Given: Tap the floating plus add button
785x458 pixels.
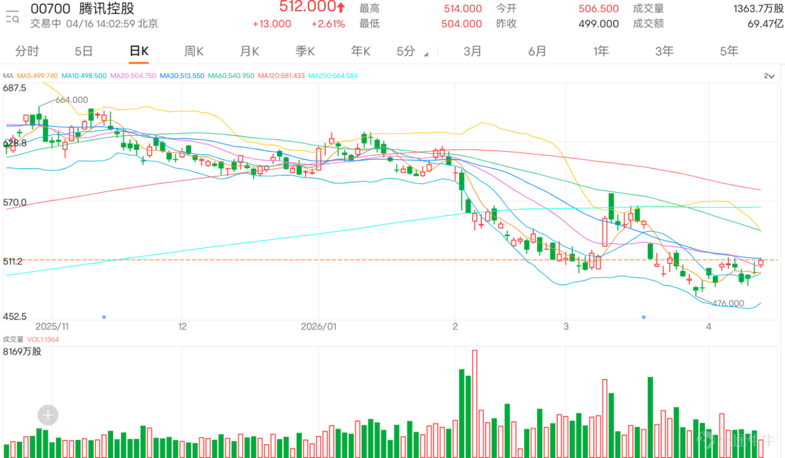Looking at the screenshot, I should pos(48,415).
